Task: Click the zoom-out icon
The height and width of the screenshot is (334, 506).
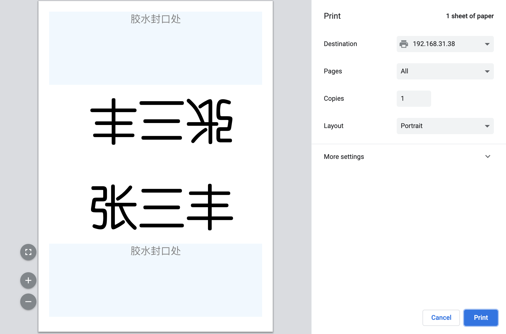Action: click(28, 302)
